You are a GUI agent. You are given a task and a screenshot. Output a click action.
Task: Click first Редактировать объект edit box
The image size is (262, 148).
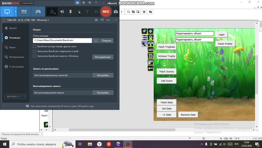click(x=194, y=34)
